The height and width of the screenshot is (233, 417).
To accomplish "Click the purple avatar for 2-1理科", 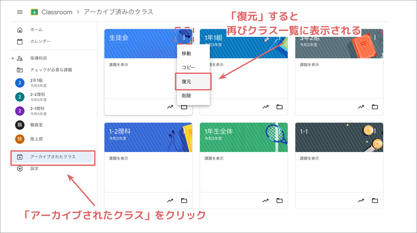I will 20,111.
